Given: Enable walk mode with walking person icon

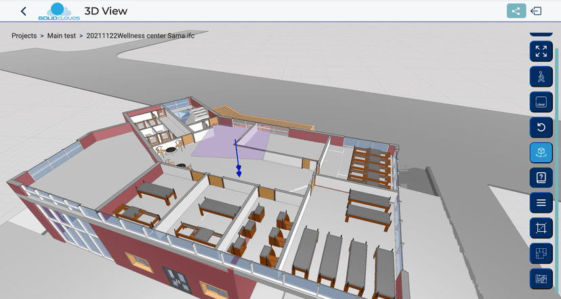Looking at the screenshot, I should click(x=541, y=77).
